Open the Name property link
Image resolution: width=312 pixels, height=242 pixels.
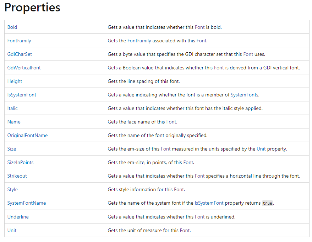[x=14, y=122]
